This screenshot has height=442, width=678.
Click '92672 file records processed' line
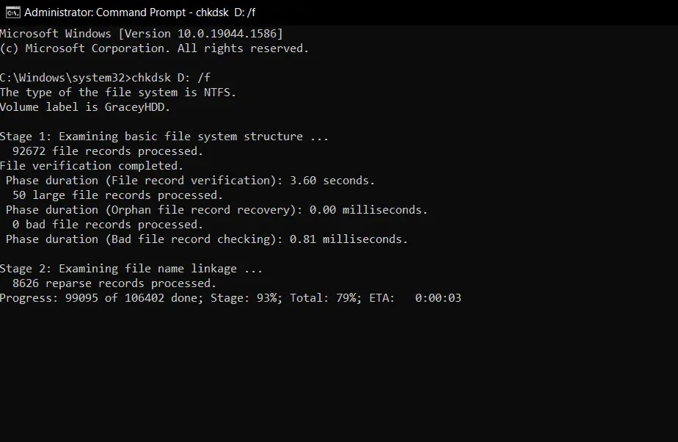point(108,151)
